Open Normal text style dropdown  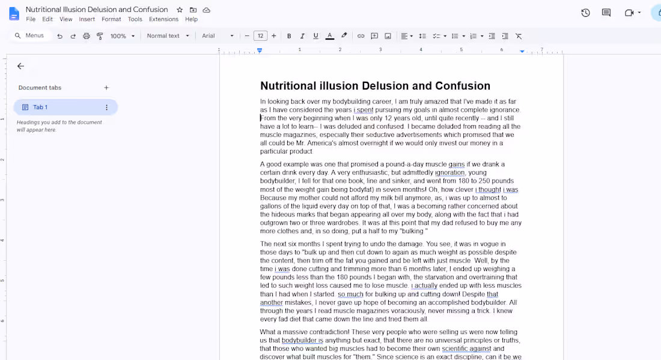(168, 36)
